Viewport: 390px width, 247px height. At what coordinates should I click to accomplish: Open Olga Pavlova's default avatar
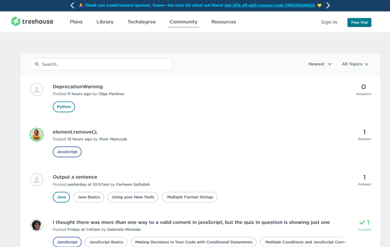pyautogui.click(x=37, y=90)
